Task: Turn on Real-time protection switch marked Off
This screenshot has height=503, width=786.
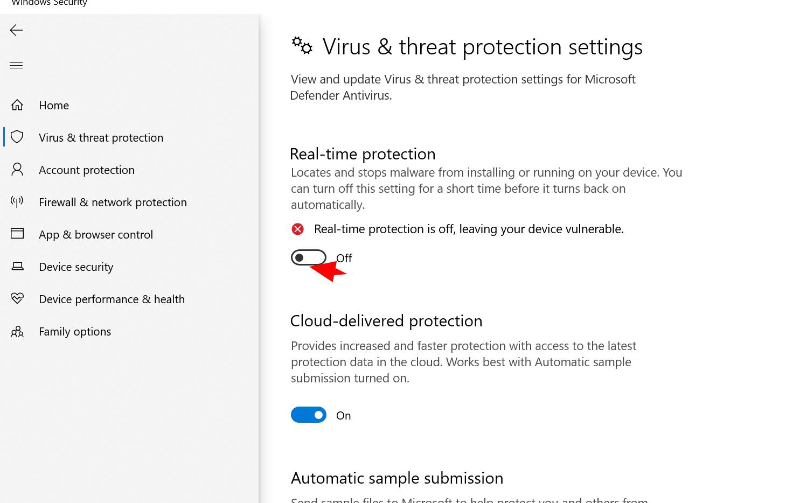Action: click(x=309, y=257)
